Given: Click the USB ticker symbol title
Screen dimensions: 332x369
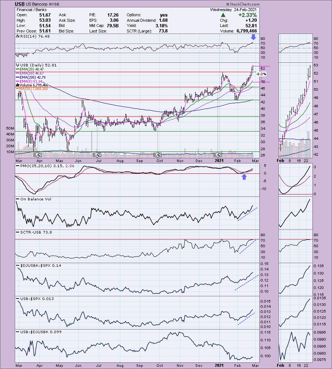Looking at the screenshot, I should 20,4.
